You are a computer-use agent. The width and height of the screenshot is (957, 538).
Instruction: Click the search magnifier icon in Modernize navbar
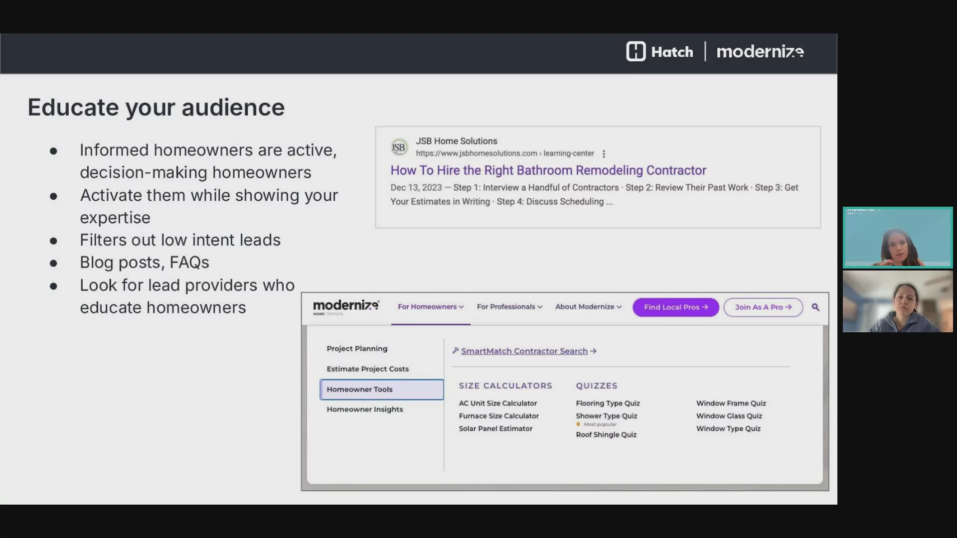point(815,307)
